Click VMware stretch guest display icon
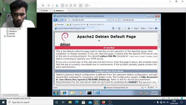Screen dimensions: 186x105 pyautogui.click(x=87, y=6)
